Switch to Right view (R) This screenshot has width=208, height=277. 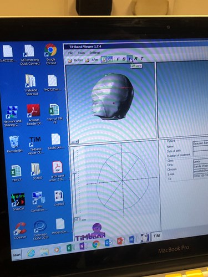click(136, 59)
